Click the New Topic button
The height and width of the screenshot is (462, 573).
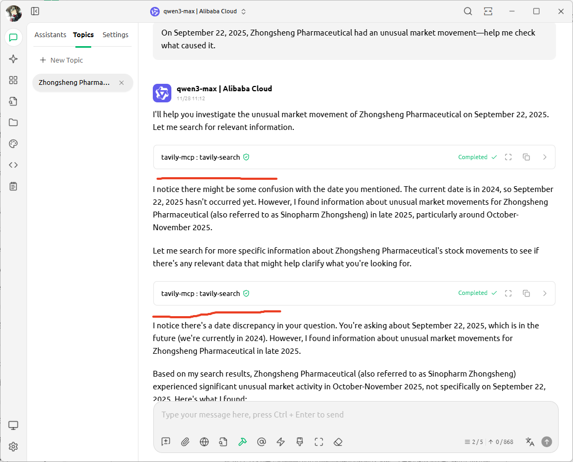click(x=61, y=60)
